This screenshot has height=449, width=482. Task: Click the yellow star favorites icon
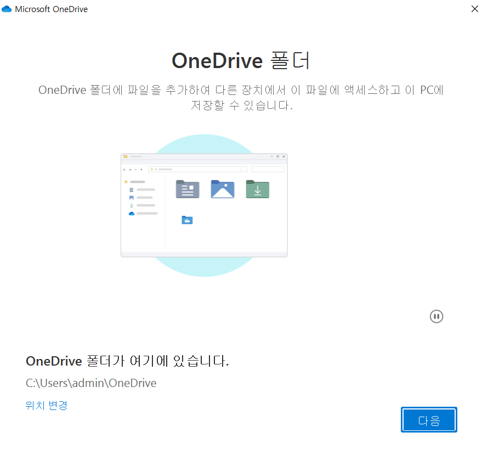[x=126, y=182]
